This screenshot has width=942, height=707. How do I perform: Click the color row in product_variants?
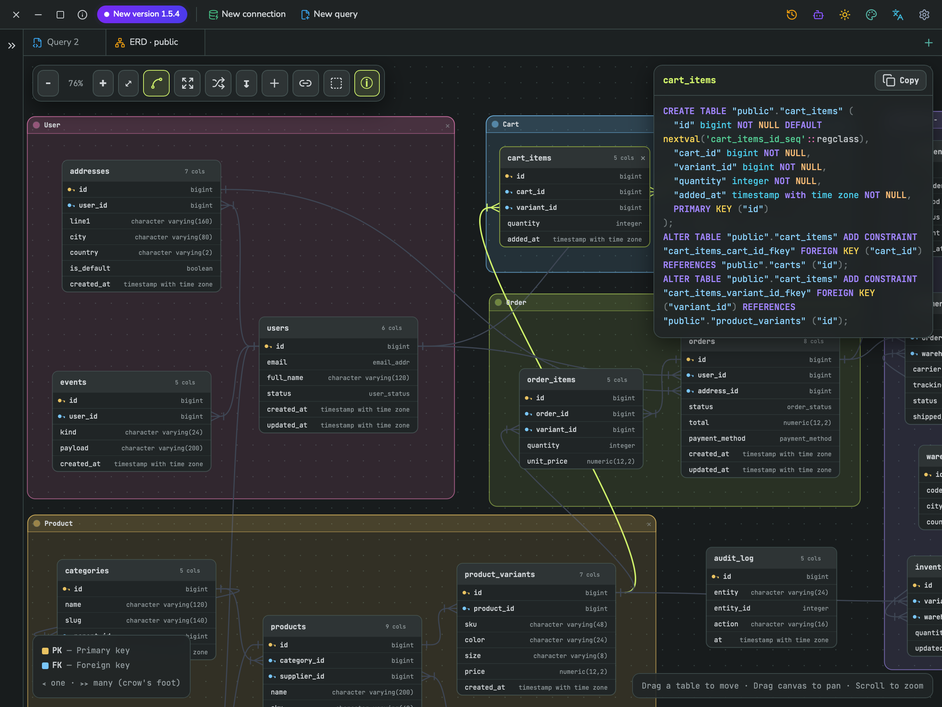pyautogui.click(x=536, y=640)
